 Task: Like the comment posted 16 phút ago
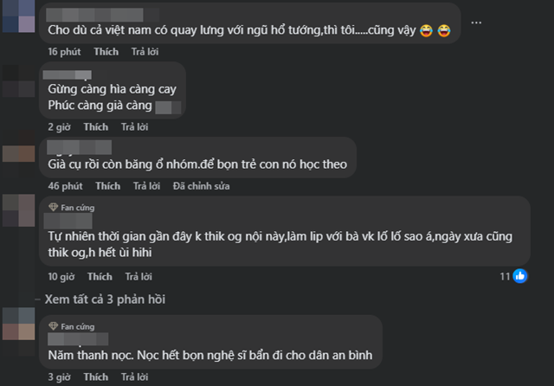tap(106, 52)
